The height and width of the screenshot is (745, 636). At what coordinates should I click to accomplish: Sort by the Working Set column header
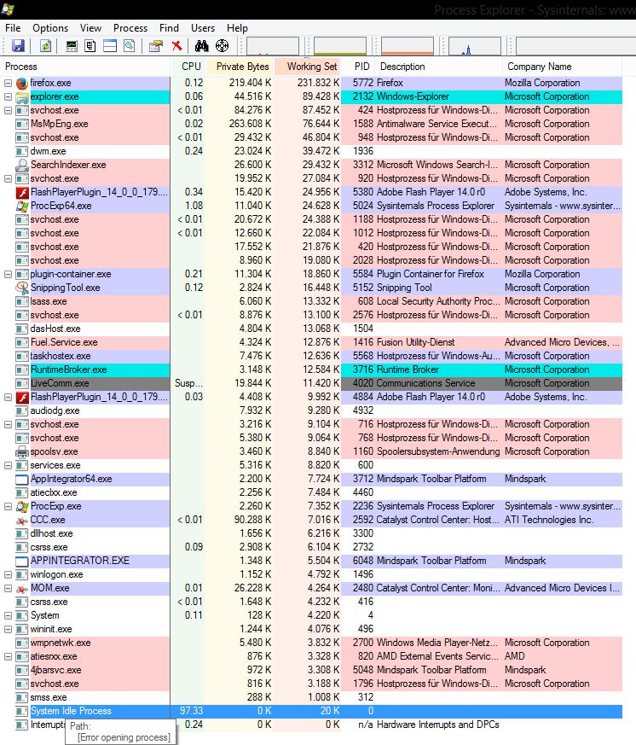coord(308,67)
